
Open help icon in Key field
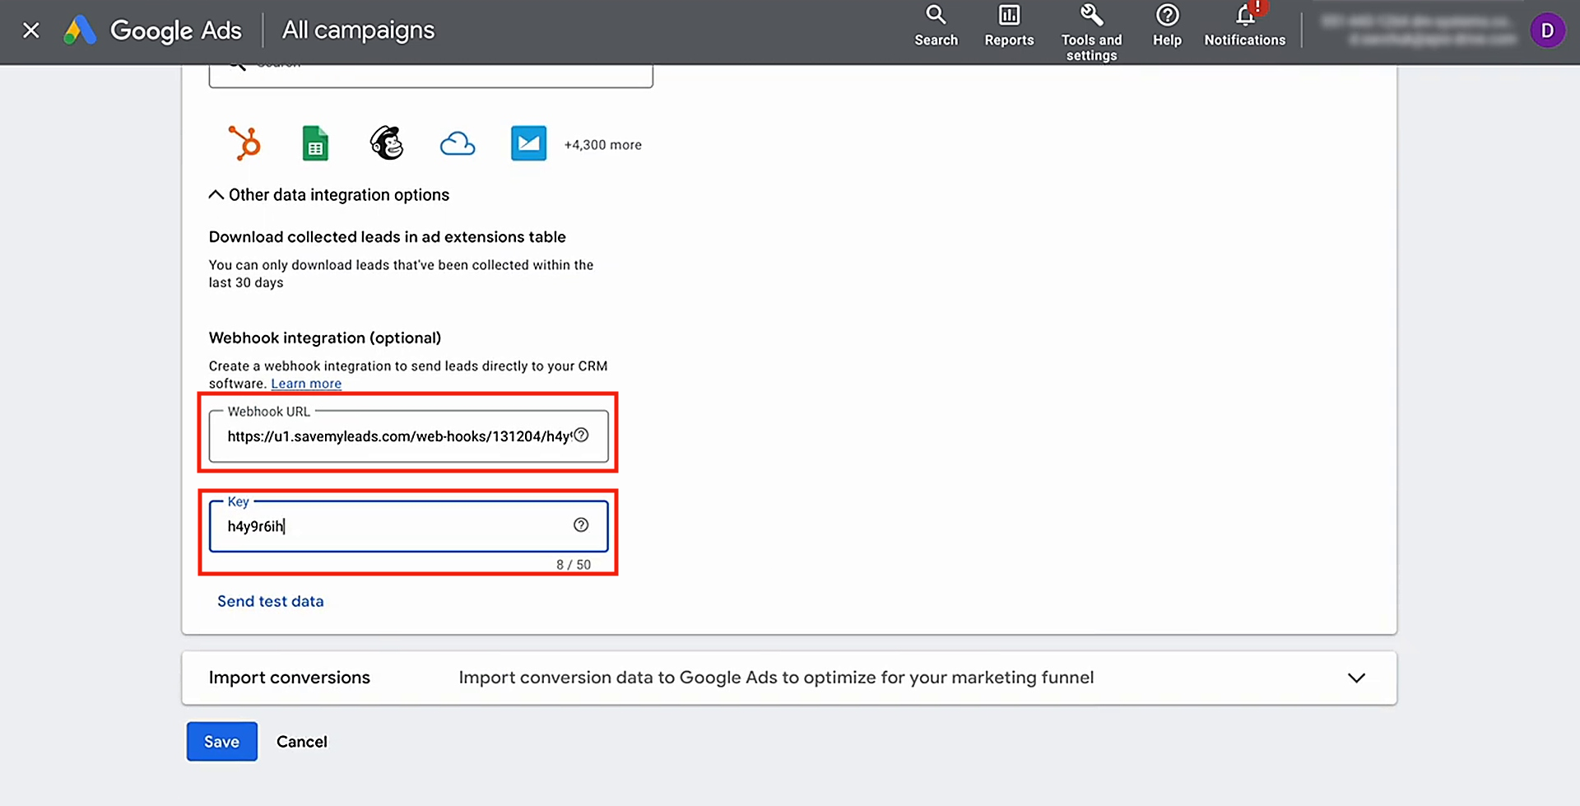[581, 525]
